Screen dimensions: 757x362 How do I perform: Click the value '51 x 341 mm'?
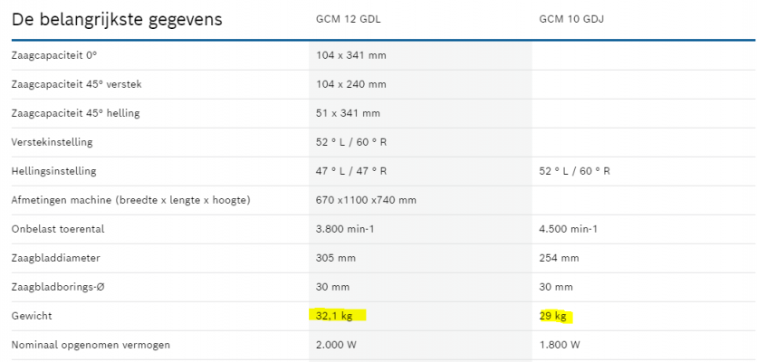coord(348,113)
